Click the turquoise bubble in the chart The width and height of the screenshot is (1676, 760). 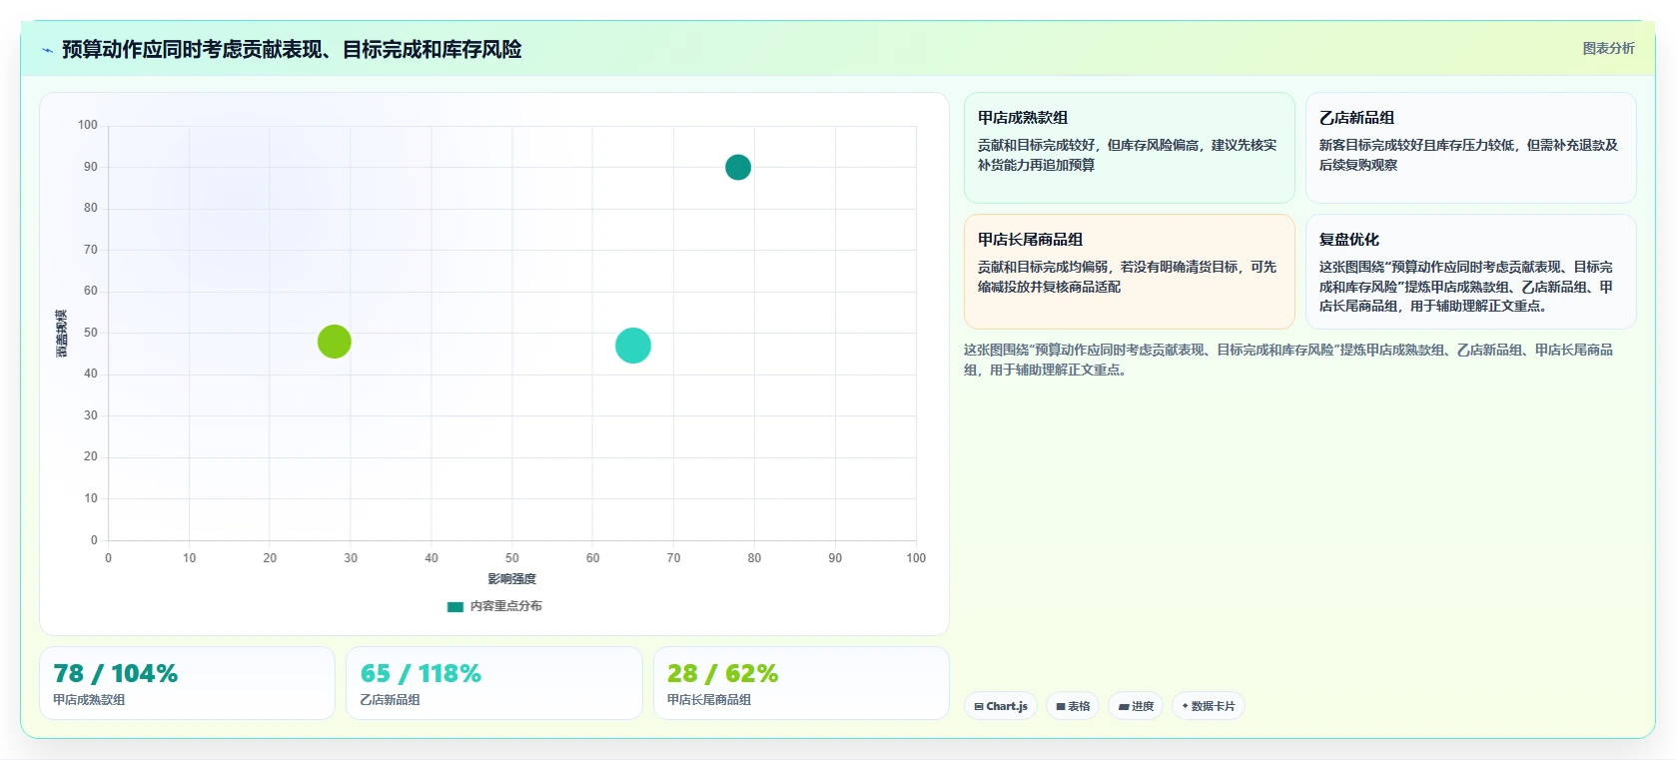[x=633, y=346]
